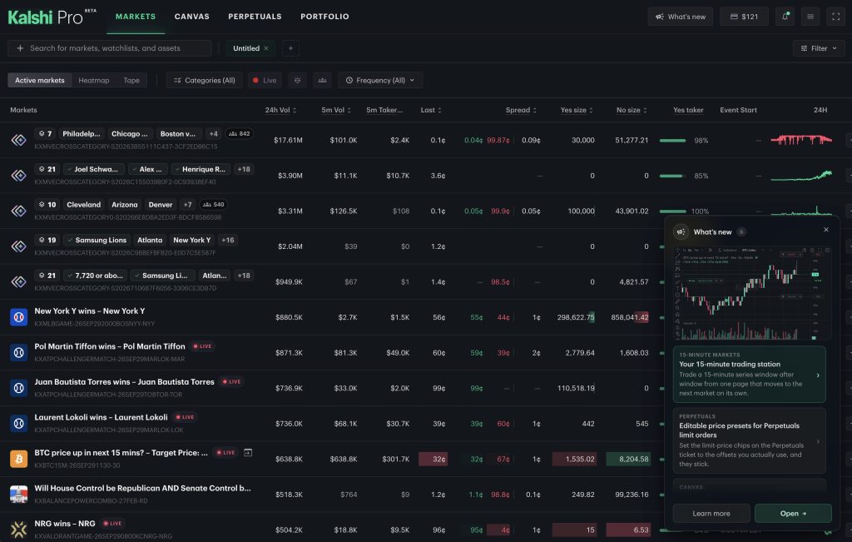The height and width of the screenshot is (542, 852).
Task: Select the Markets tab
Action: 136,17
